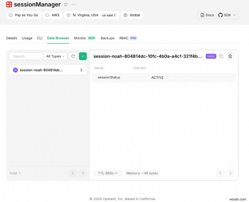Click the FIELDS column header
The image size is (249, 202).
coord(99,68)
